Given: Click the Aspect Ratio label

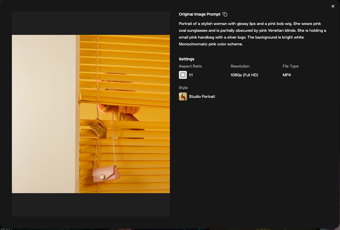Looking at the screenshot, I should (x=190, y=66).
